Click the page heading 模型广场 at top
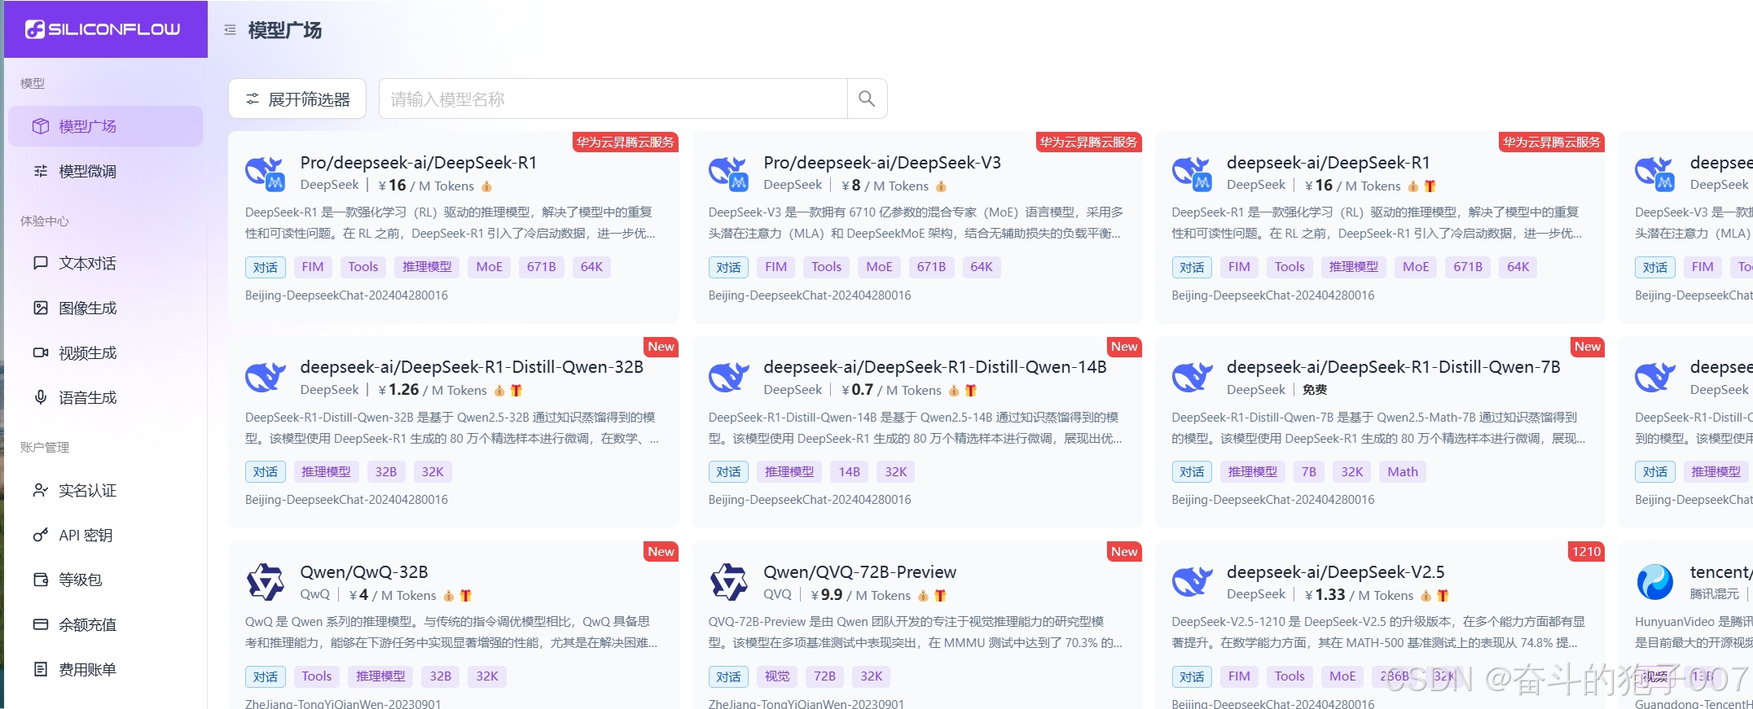The width and height of the screenshot is (1753, 709). tap(285, 30)
